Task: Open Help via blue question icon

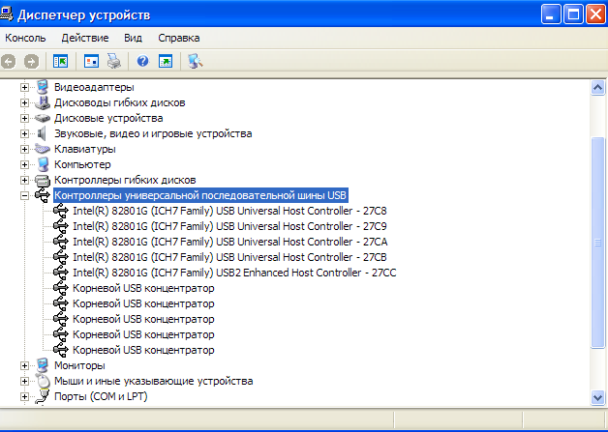Action: tap(142, 61)
